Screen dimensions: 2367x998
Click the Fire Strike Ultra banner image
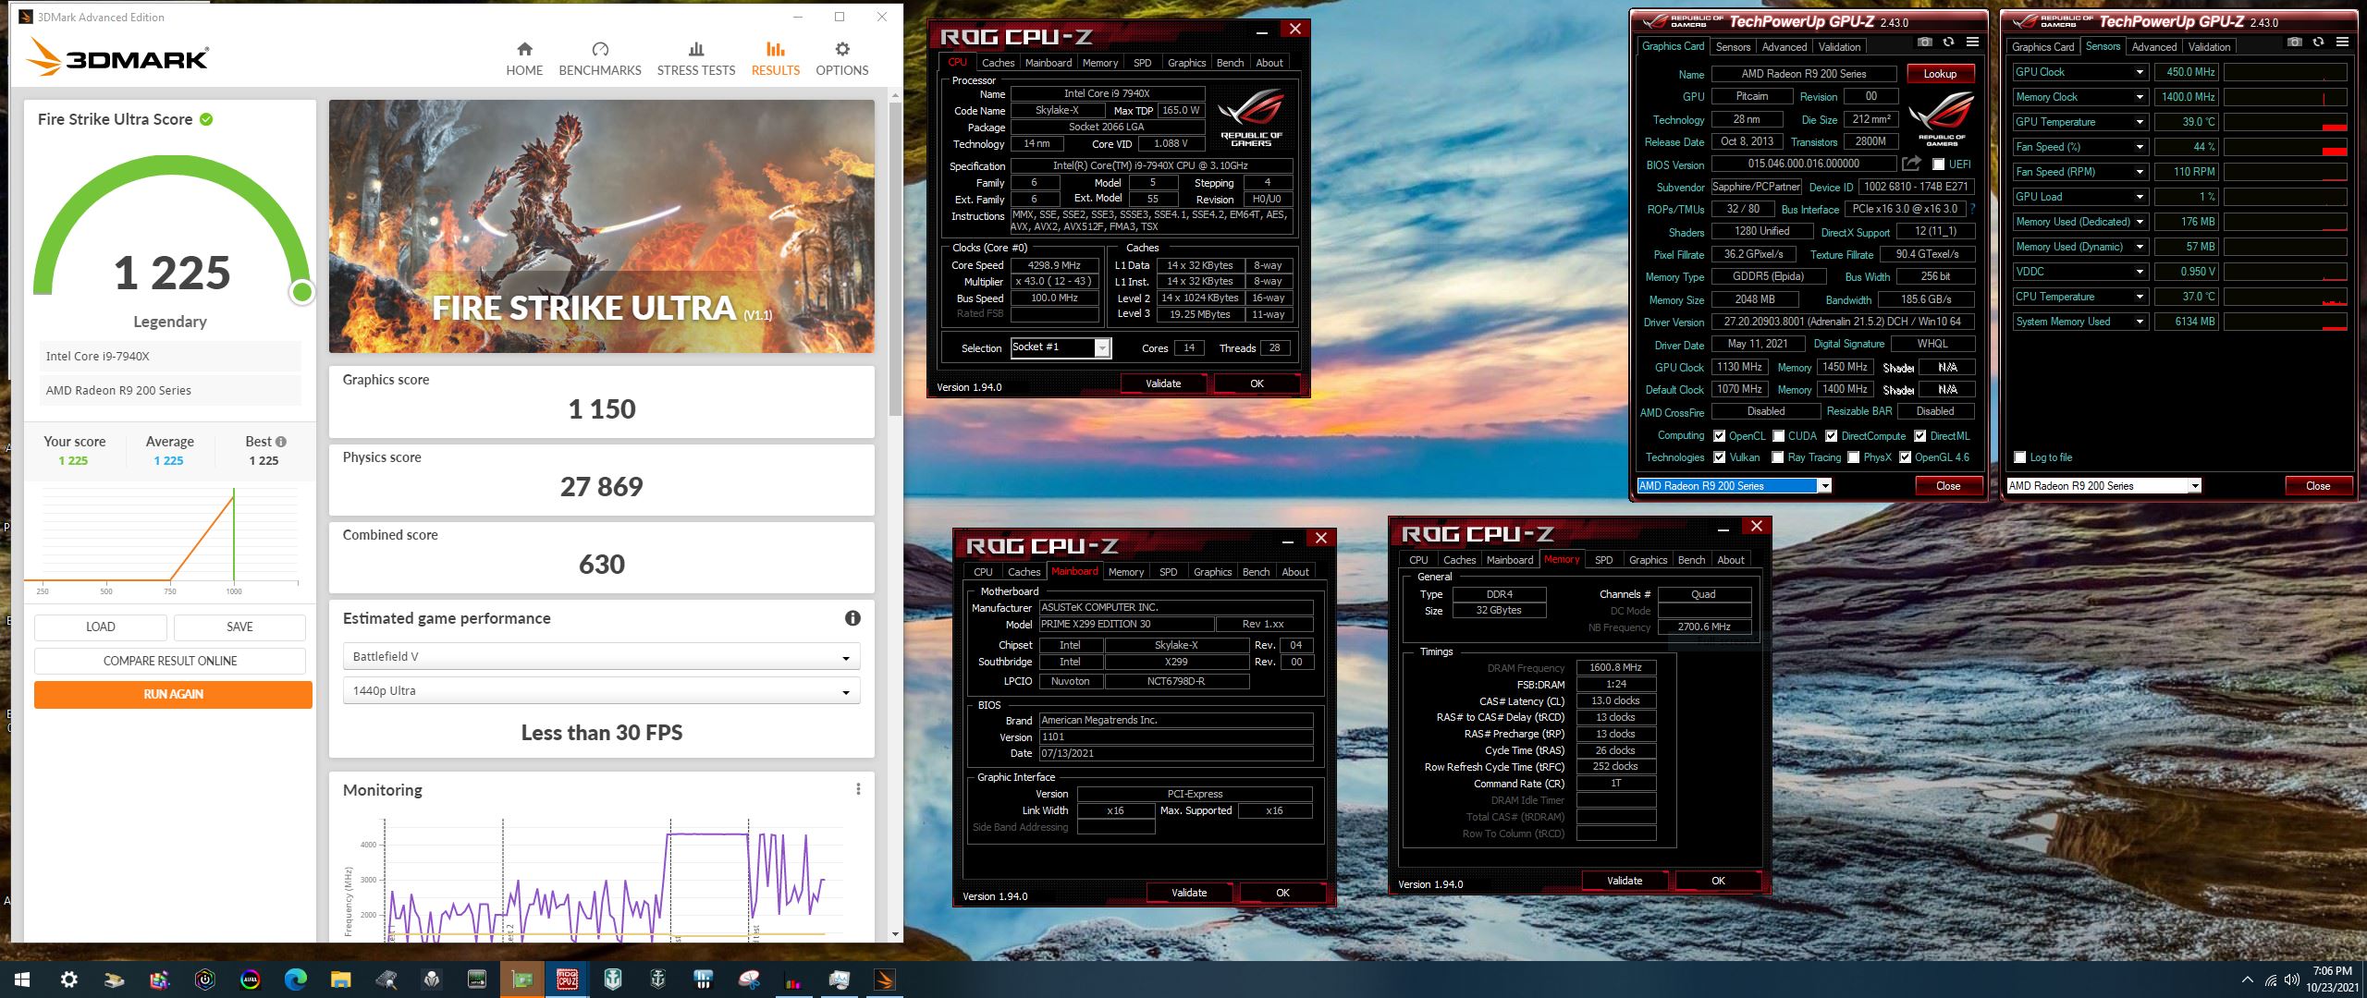[601, 226]
